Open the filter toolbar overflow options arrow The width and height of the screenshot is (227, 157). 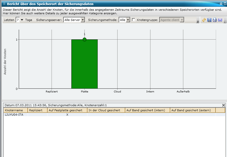pyautogui.click(x=198, y=22)
